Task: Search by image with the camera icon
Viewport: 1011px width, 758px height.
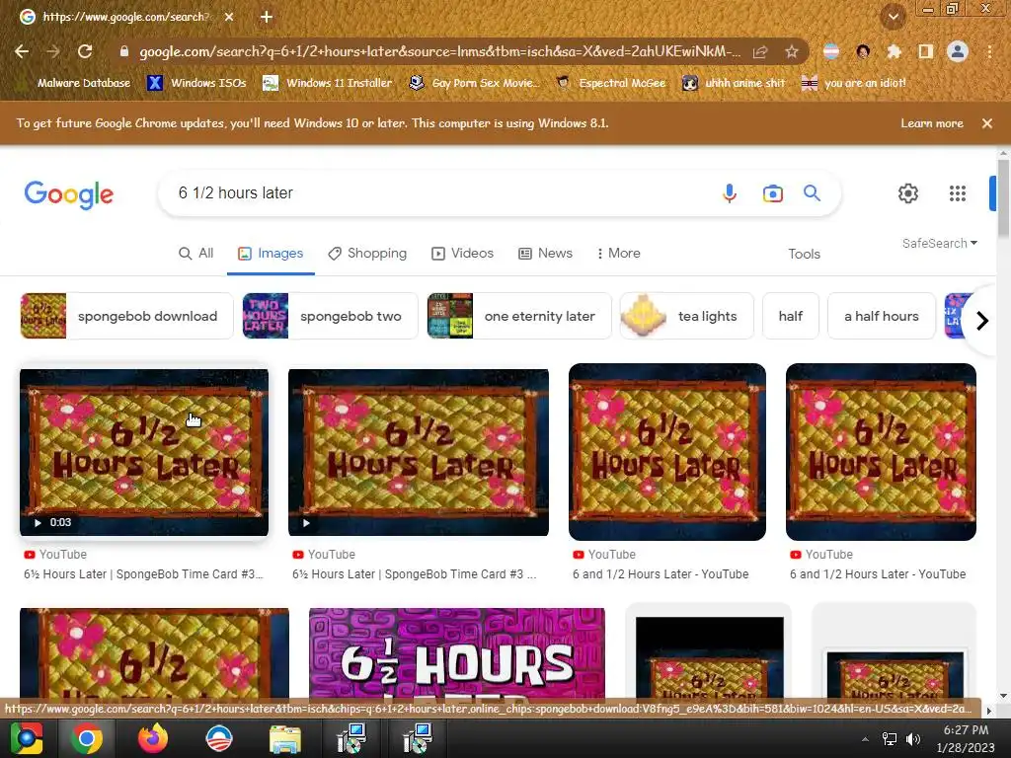Action: pyautogui.click(x=772, y=192)
